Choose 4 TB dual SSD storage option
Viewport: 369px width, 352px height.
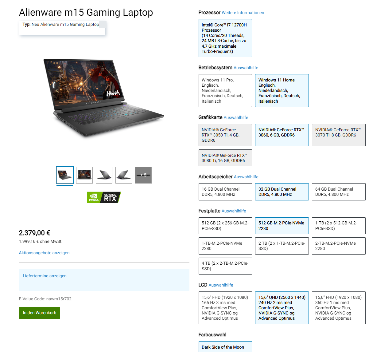(225, 266)
